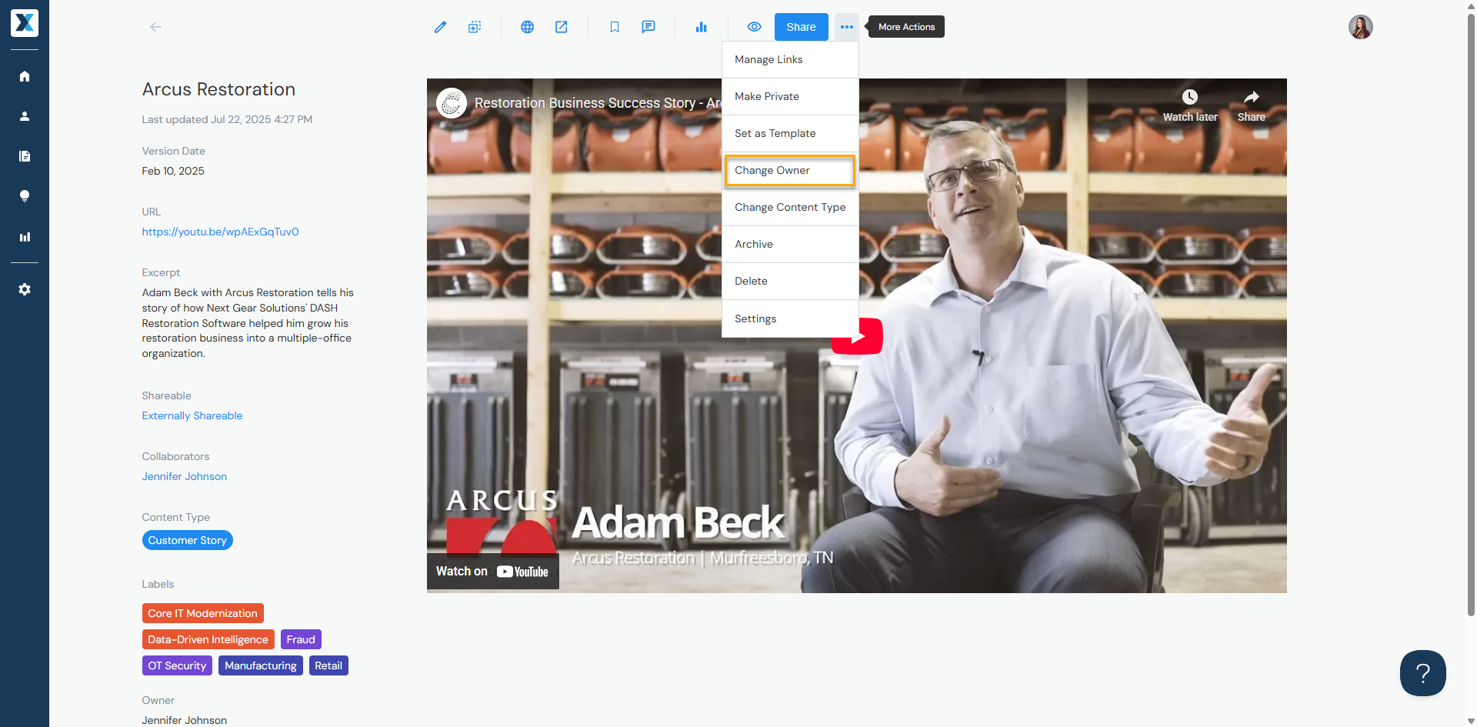Click the Externally Shareable link

[x=192, y=415]
